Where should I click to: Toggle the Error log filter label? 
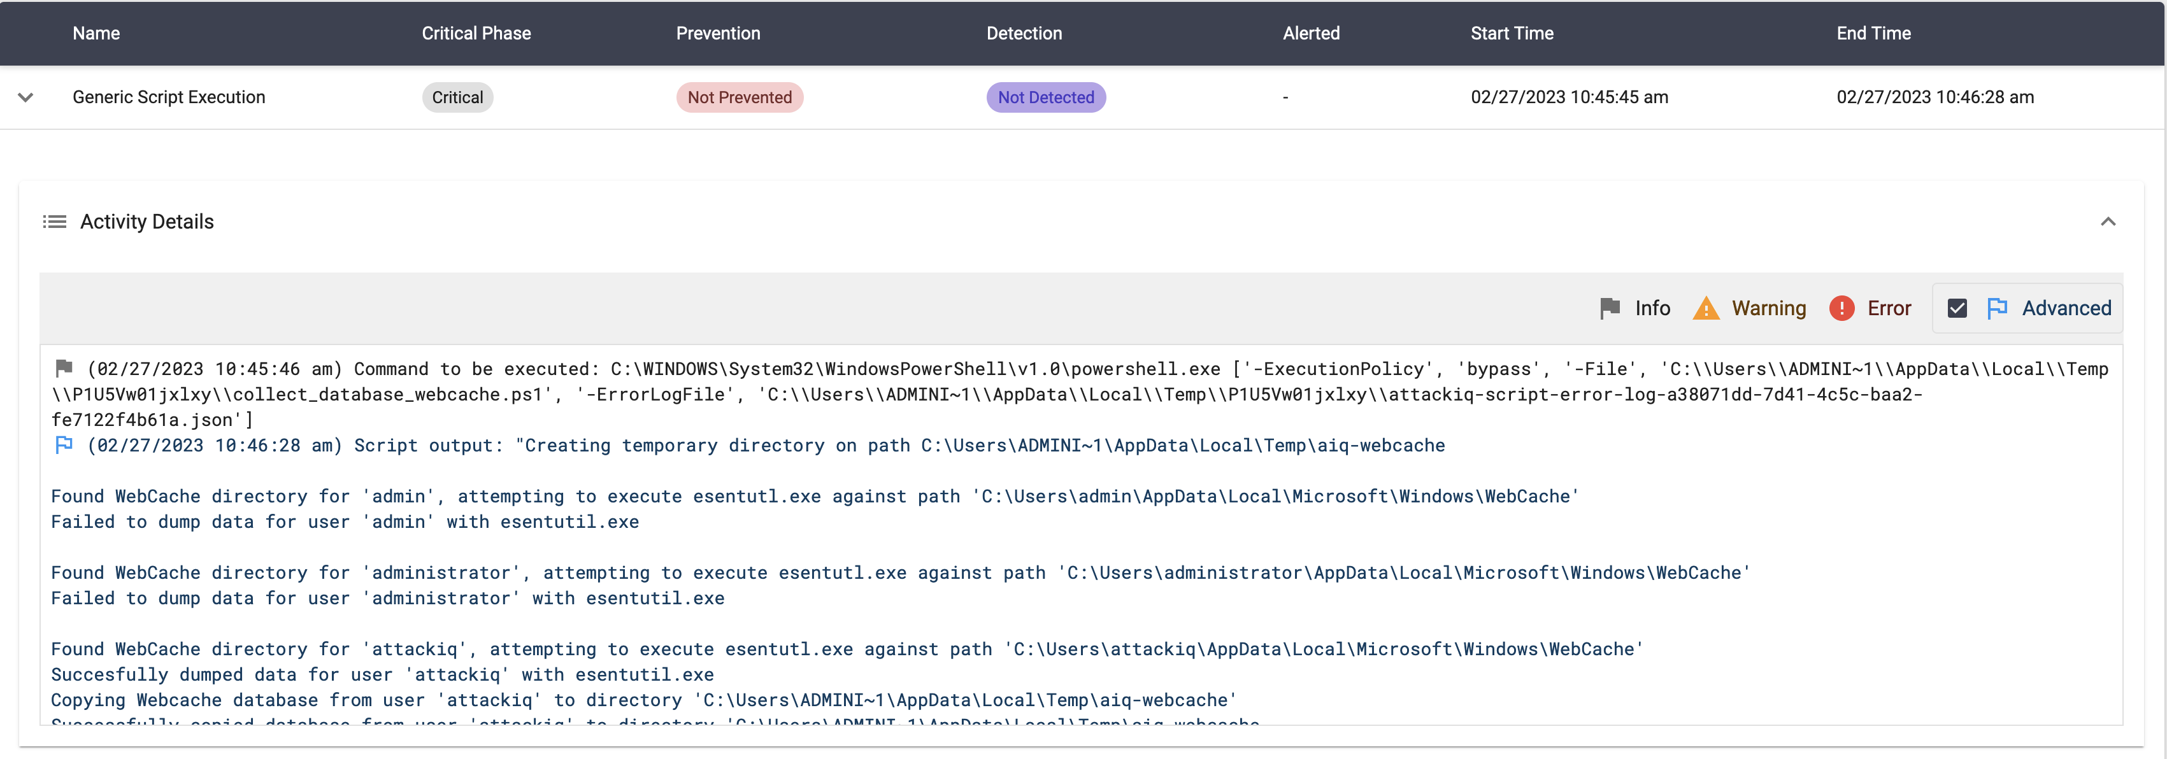(x=1889, y=308)
